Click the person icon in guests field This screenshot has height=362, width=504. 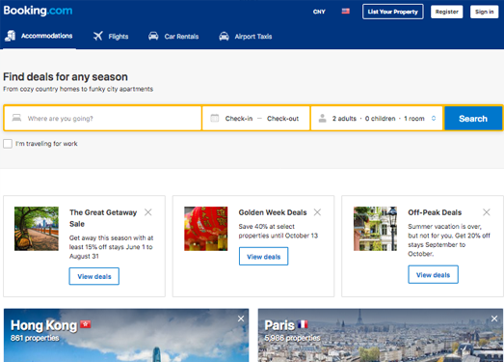323,118
